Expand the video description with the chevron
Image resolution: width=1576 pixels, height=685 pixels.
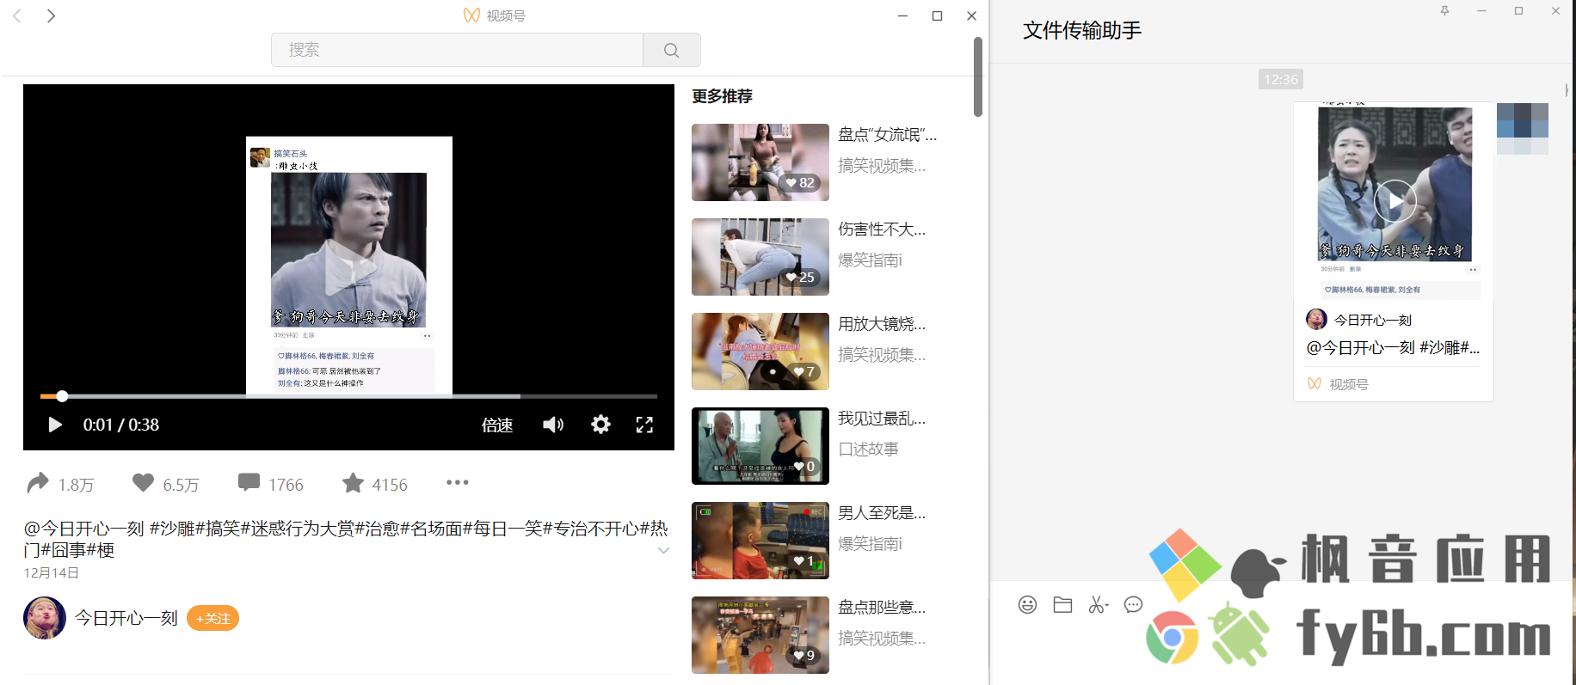coord(663,550)
